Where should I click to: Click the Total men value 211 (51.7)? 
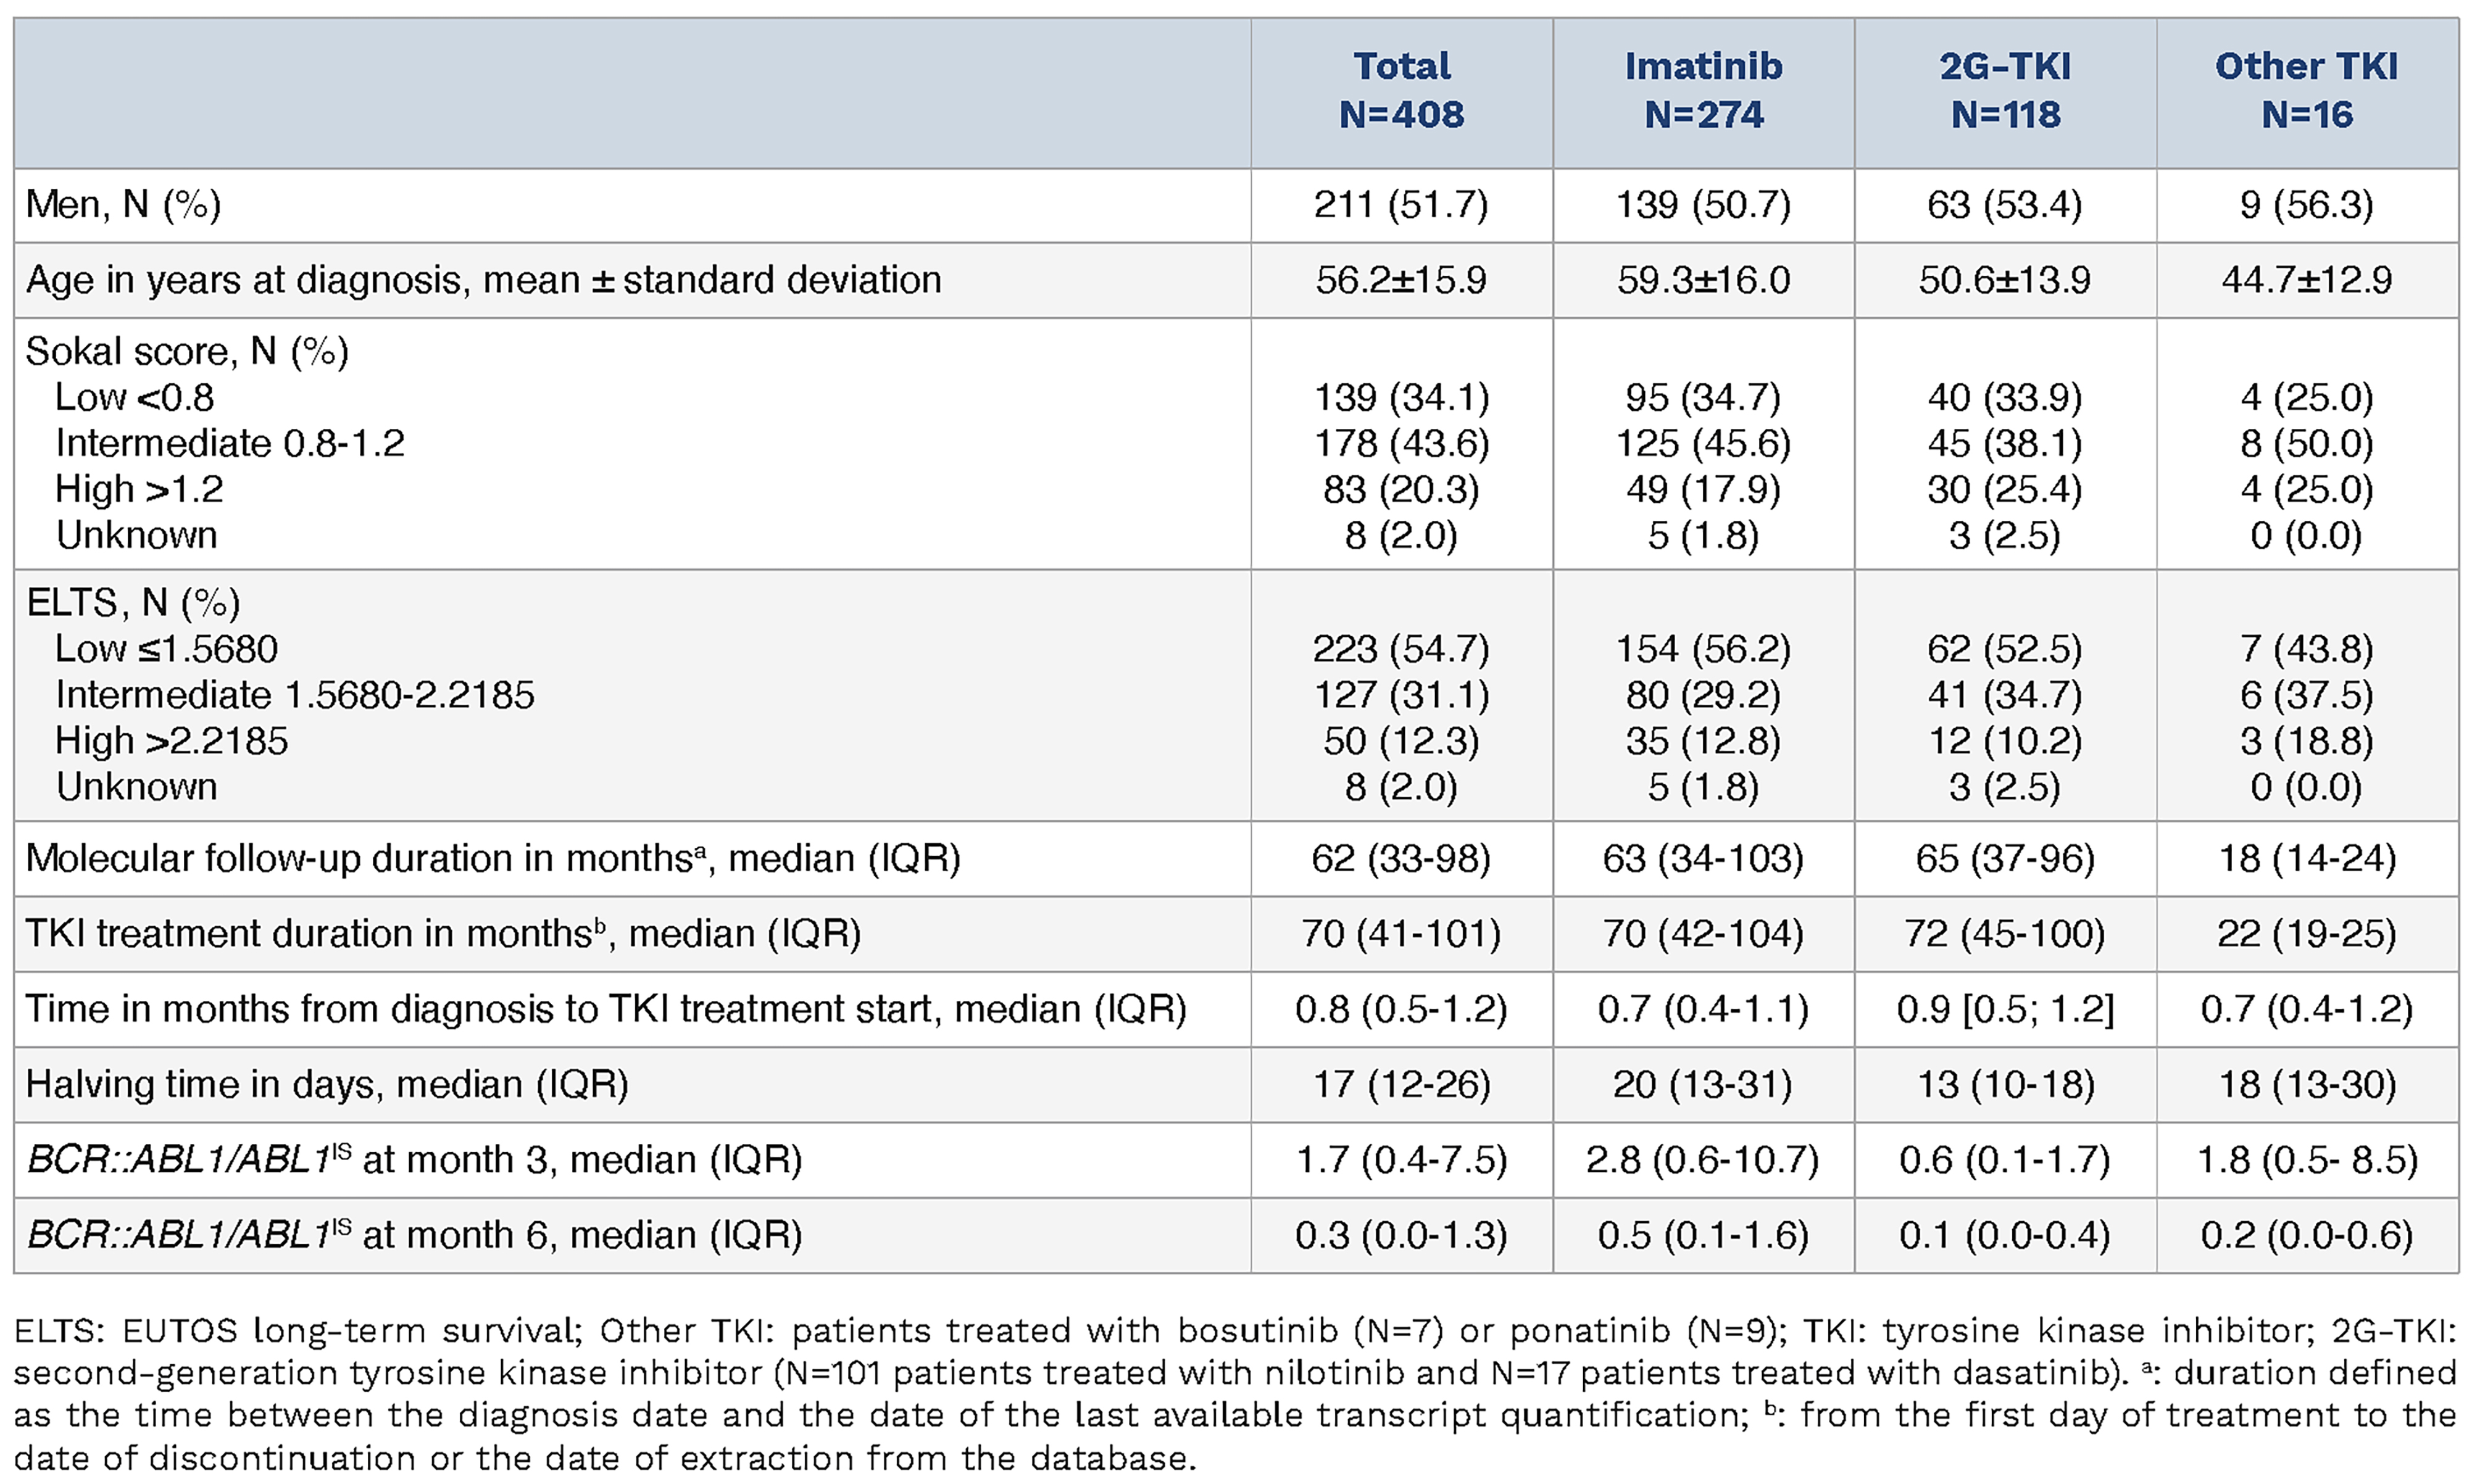click(x=1401, y=205)
